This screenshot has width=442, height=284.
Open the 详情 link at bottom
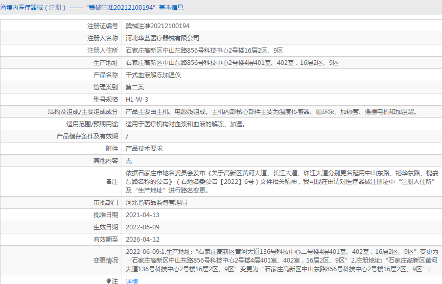[132, 281]
